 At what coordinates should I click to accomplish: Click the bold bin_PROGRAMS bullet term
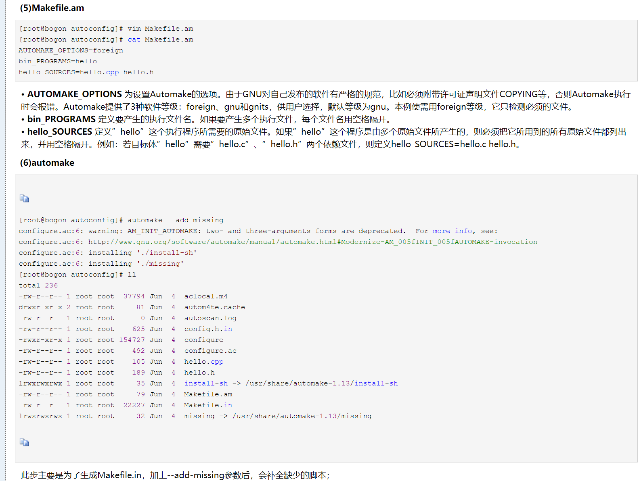point(61,119)
